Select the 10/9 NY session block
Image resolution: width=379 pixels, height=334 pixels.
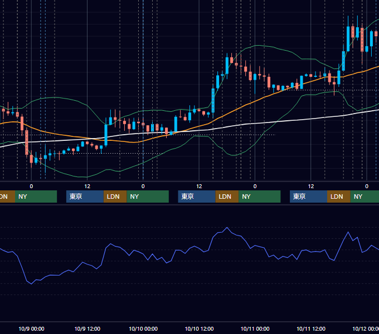(148, 197)
